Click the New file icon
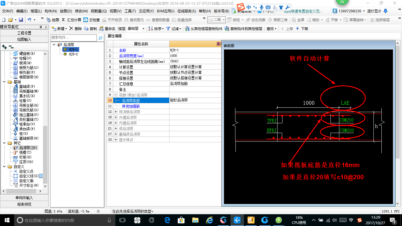402x226 pixels. (x=4, y=20)
